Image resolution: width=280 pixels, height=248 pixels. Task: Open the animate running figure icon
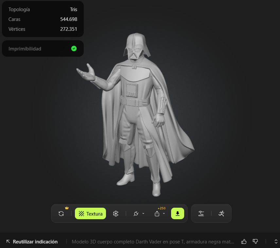(221, 214)
